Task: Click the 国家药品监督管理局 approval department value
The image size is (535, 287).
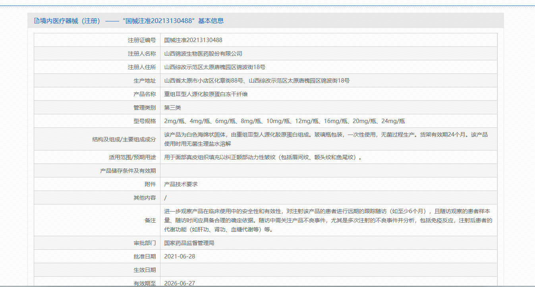Action: point(189,243)
